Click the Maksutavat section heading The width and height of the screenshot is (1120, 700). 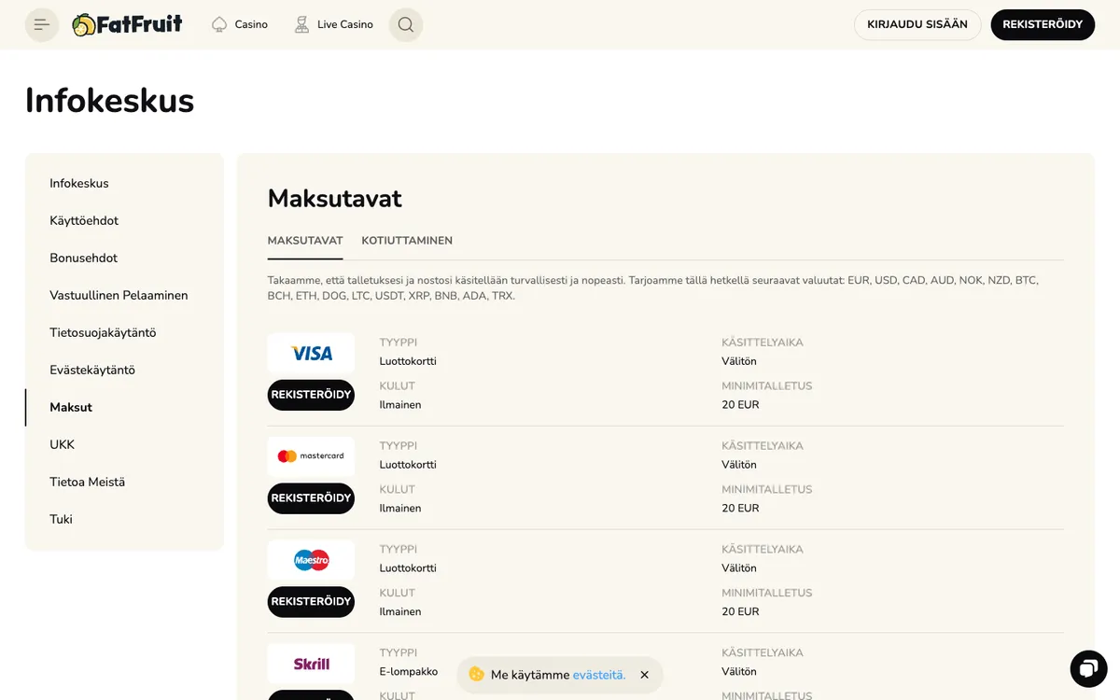click(x=335, y=198)
